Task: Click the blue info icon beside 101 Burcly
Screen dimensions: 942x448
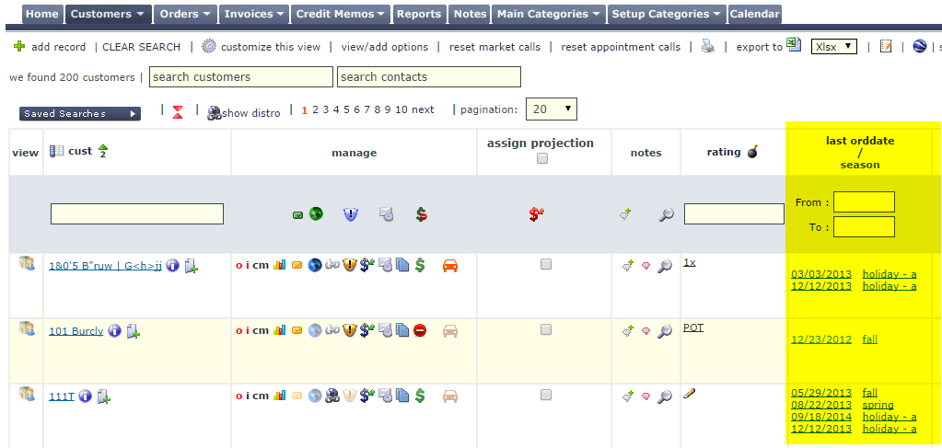Action: point(115,331)
